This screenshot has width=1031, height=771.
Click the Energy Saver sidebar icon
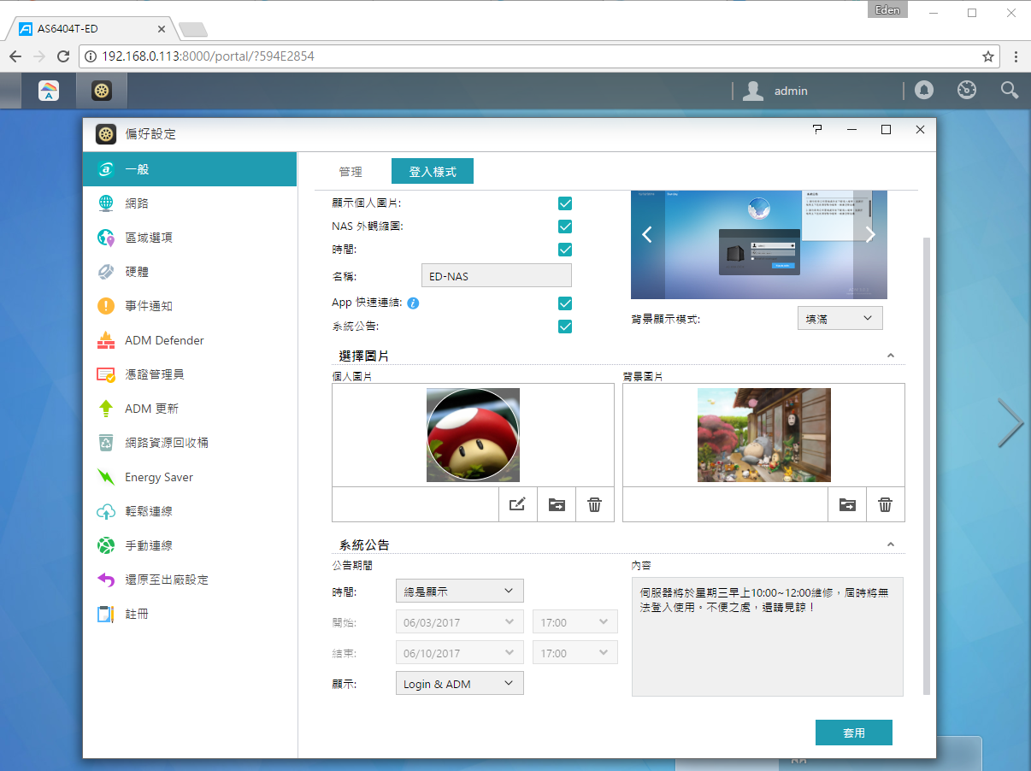[106, 477]
